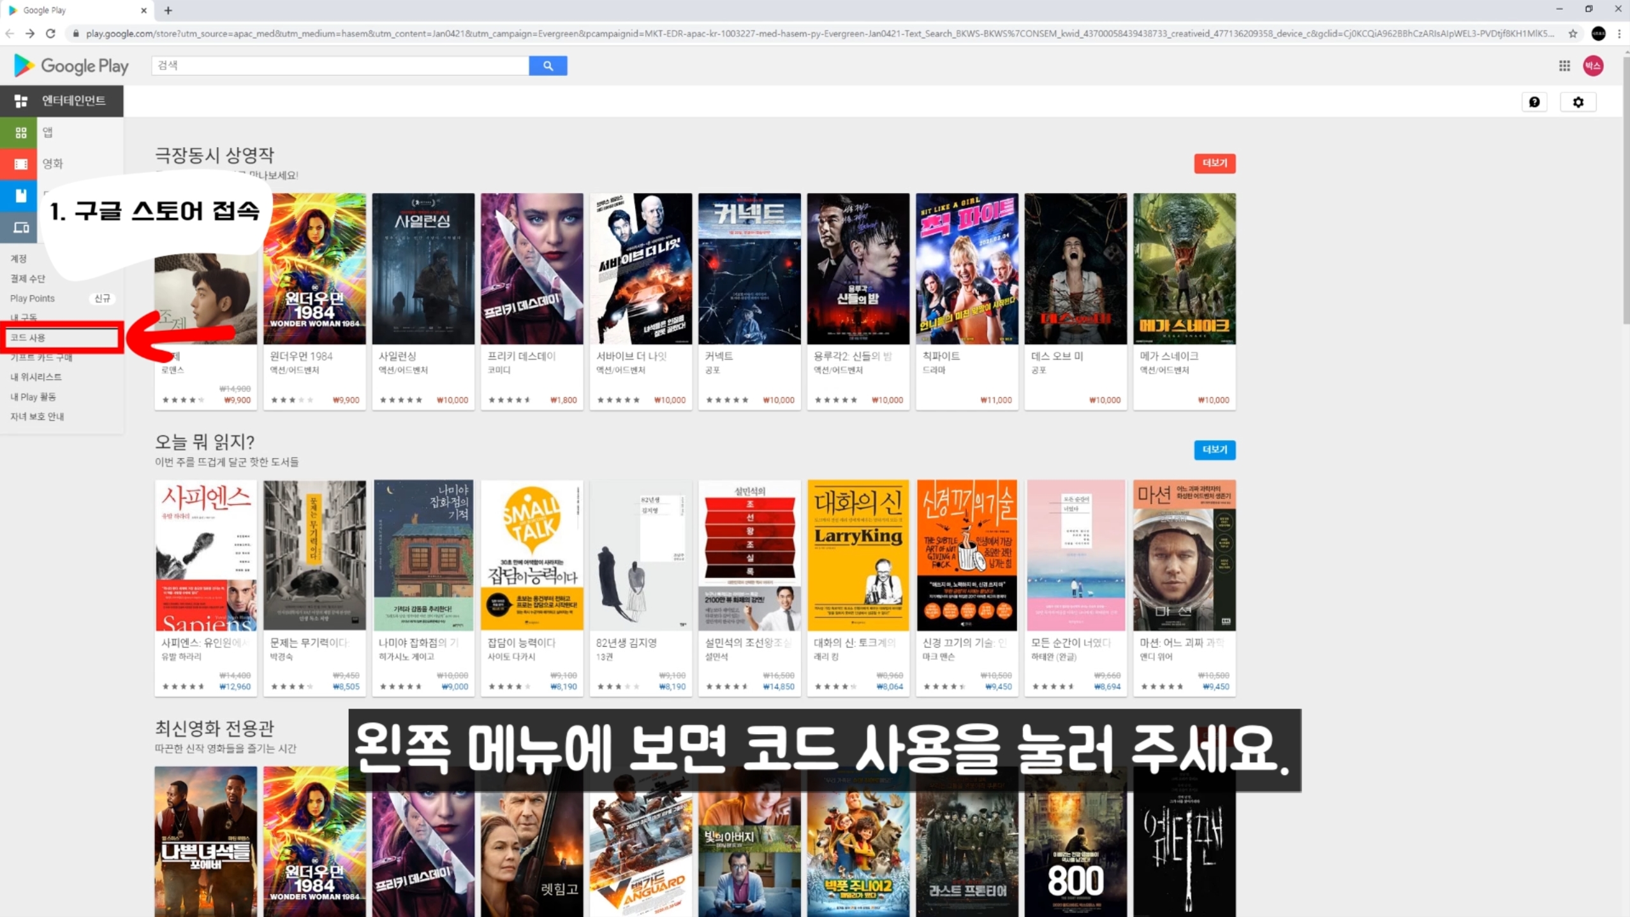Open the Play Points sidebar link

pyautogui.click(x=33, y=298)
